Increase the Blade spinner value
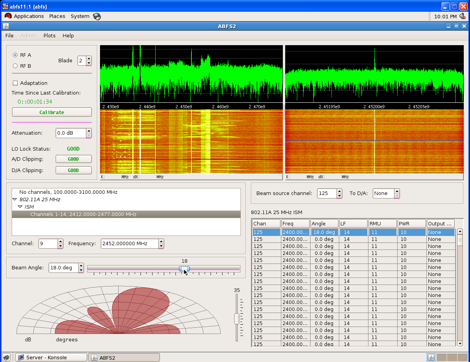The height and width of the screenshot is (362, 470). [x=89, y=58]
